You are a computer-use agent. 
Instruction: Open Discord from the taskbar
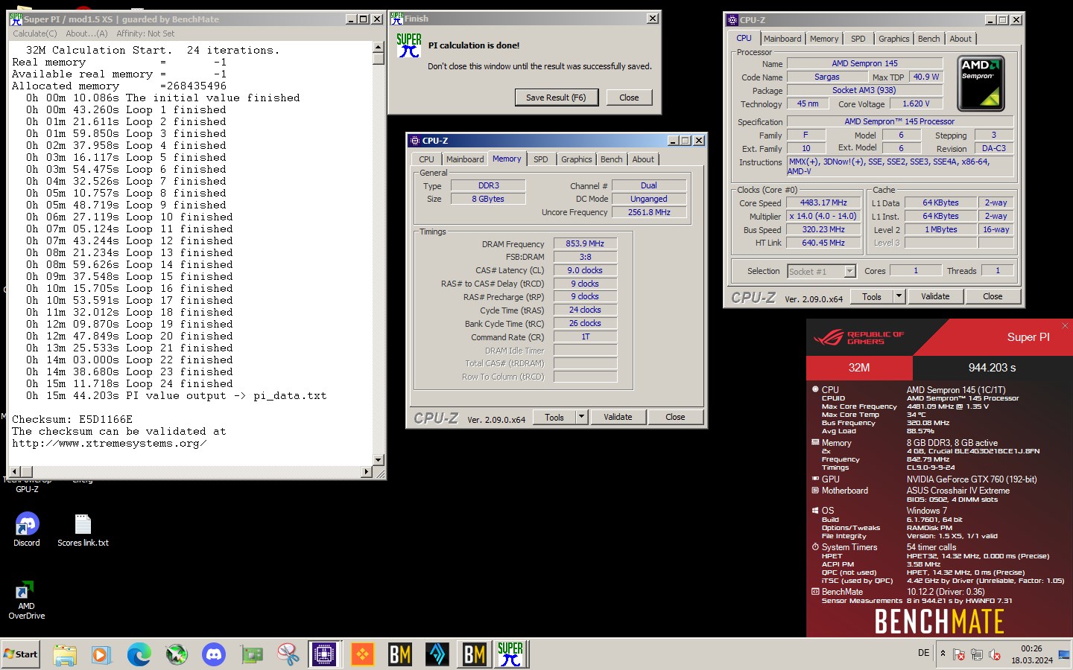coord(214,654)
